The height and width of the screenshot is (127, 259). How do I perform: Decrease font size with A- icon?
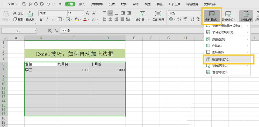94,13
